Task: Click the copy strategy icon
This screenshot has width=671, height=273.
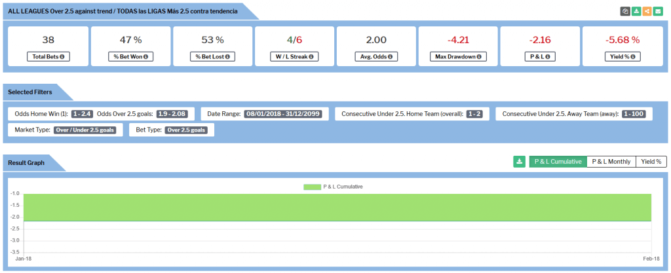Action: tap(625, 11)
